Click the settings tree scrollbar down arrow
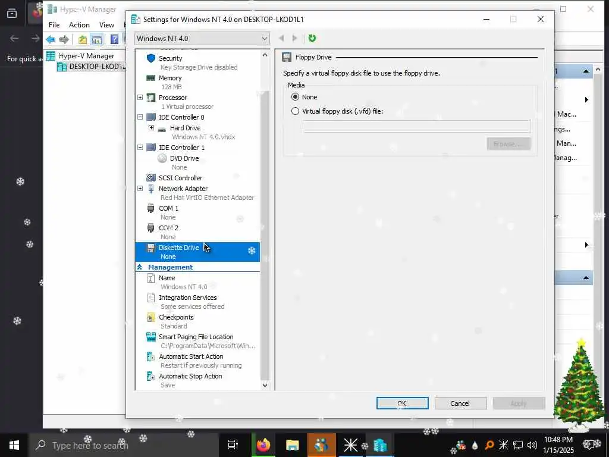The image size is (609, 457). click(265, 386)
